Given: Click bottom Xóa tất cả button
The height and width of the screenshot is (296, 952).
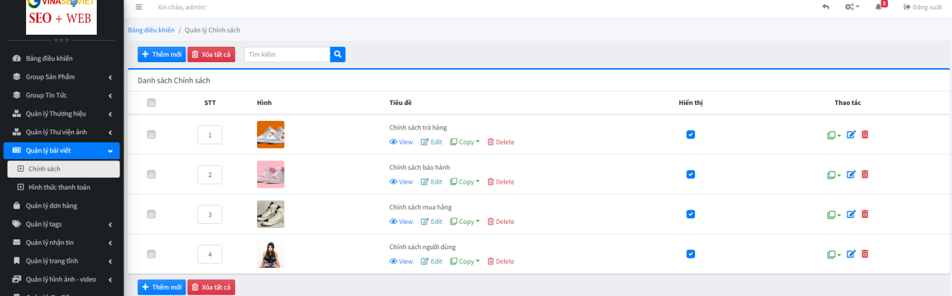Looking at the screenshot, I should (211, 287).
